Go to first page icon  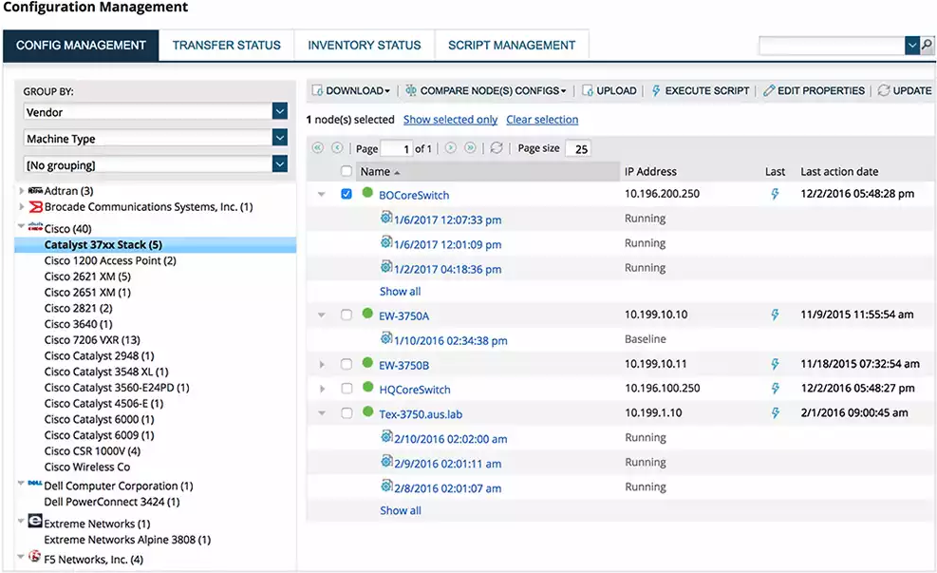click(318, 147)
